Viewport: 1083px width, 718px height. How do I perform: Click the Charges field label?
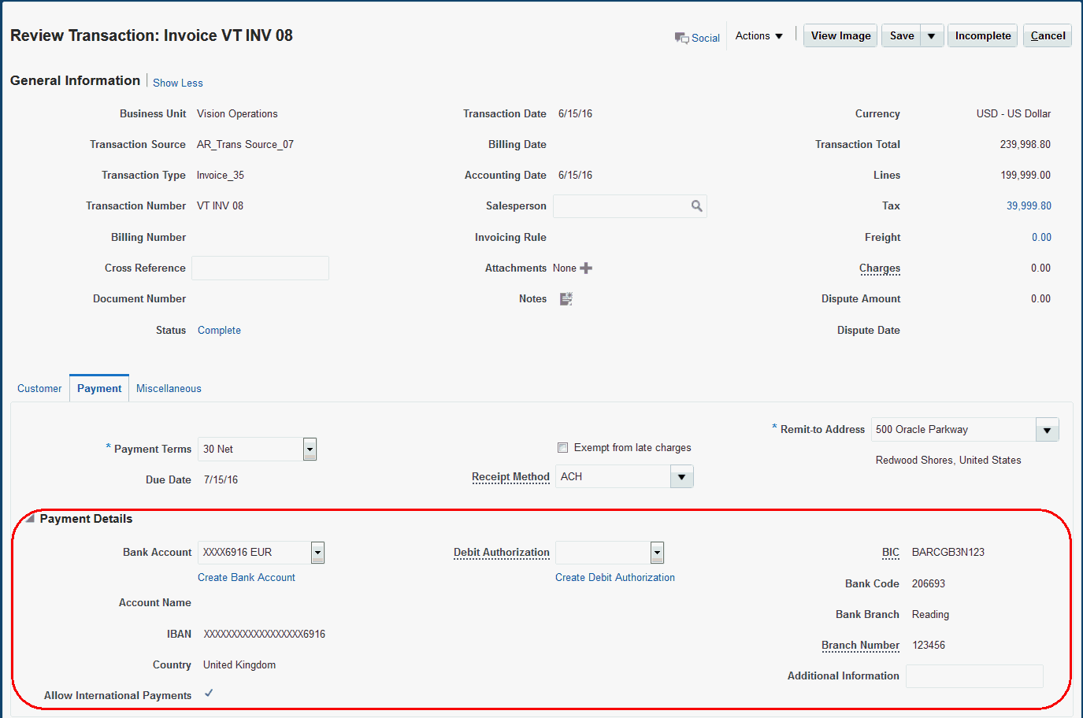[x=880, y=268]
